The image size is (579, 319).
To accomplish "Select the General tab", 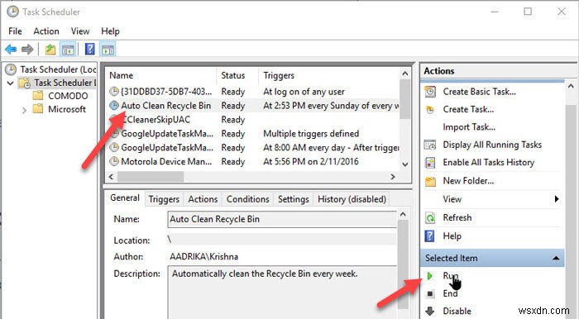I will click(125, 198).
